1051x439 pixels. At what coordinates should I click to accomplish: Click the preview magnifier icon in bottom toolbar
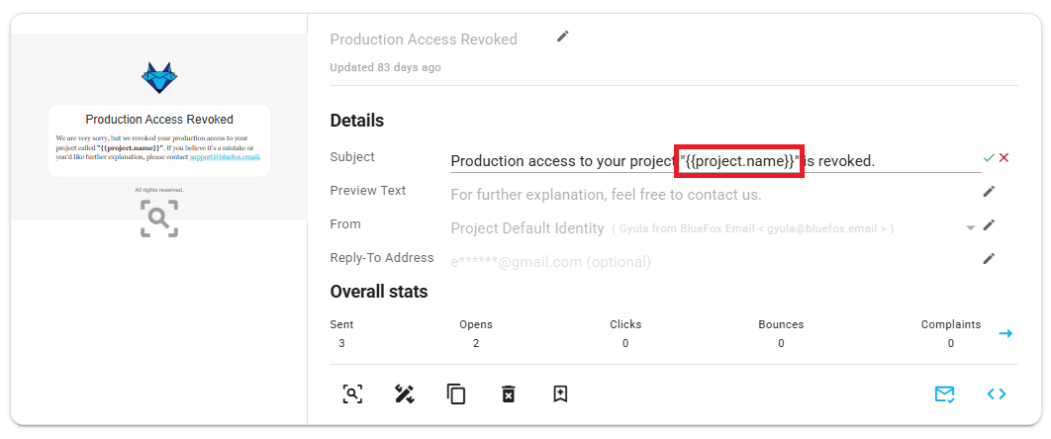pos(352,395)
